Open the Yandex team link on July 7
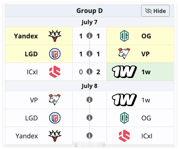The image size is (179, 149). [x=26, y=36]
